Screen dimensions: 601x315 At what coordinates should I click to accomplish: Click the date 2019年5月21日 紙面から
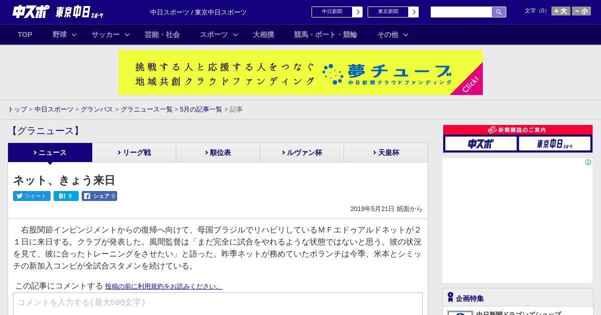pyautogui.click(x=386, y=209)
